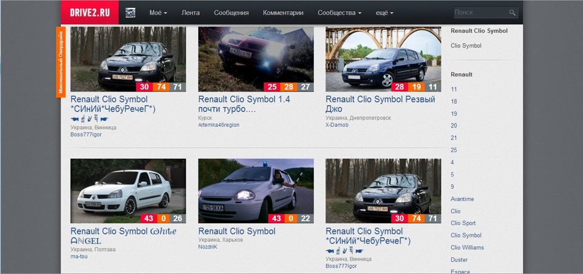
Task: Click Украина, Харьков location text
Action: [220, 240]
